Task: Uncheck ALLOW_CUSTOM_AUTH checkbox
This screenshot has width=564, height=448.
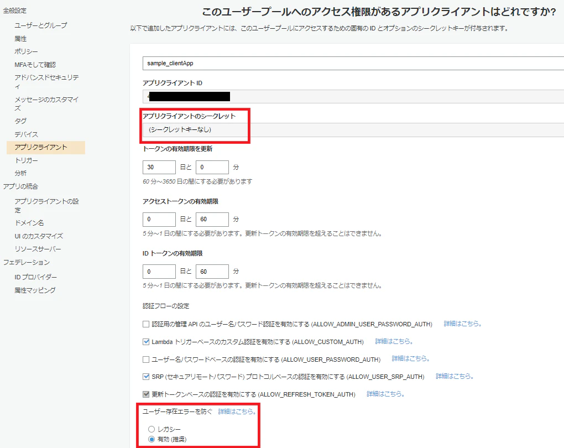Action: pyautogui.click(x=146, y=342)
